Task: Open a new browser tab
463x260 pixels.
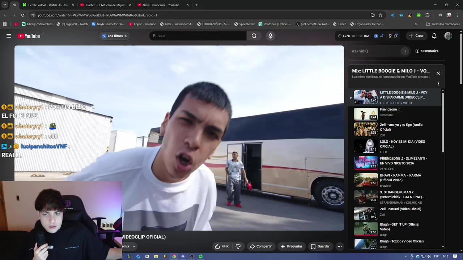Action: pyautogui.click(x=196, y=5)
